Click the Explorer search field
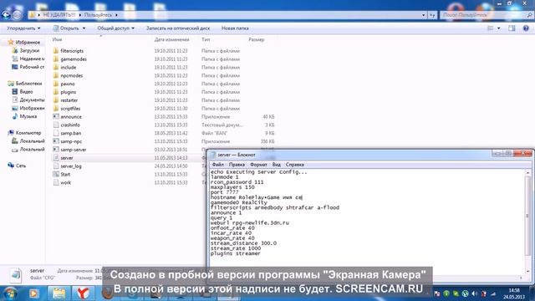Image resolution: width=535 pixels, height=301 pixels. point(486,15)
